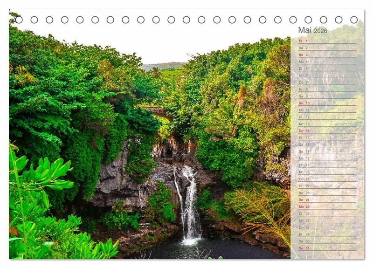This screenshot has height=268, width=373.
Task: Click the year "2026" in the header
Action: point(320,31)
